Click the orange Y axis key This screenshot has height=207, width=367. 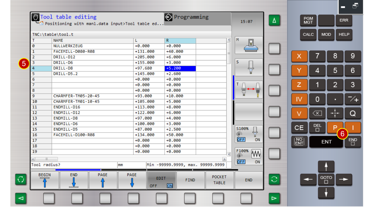tap(299, 70)
